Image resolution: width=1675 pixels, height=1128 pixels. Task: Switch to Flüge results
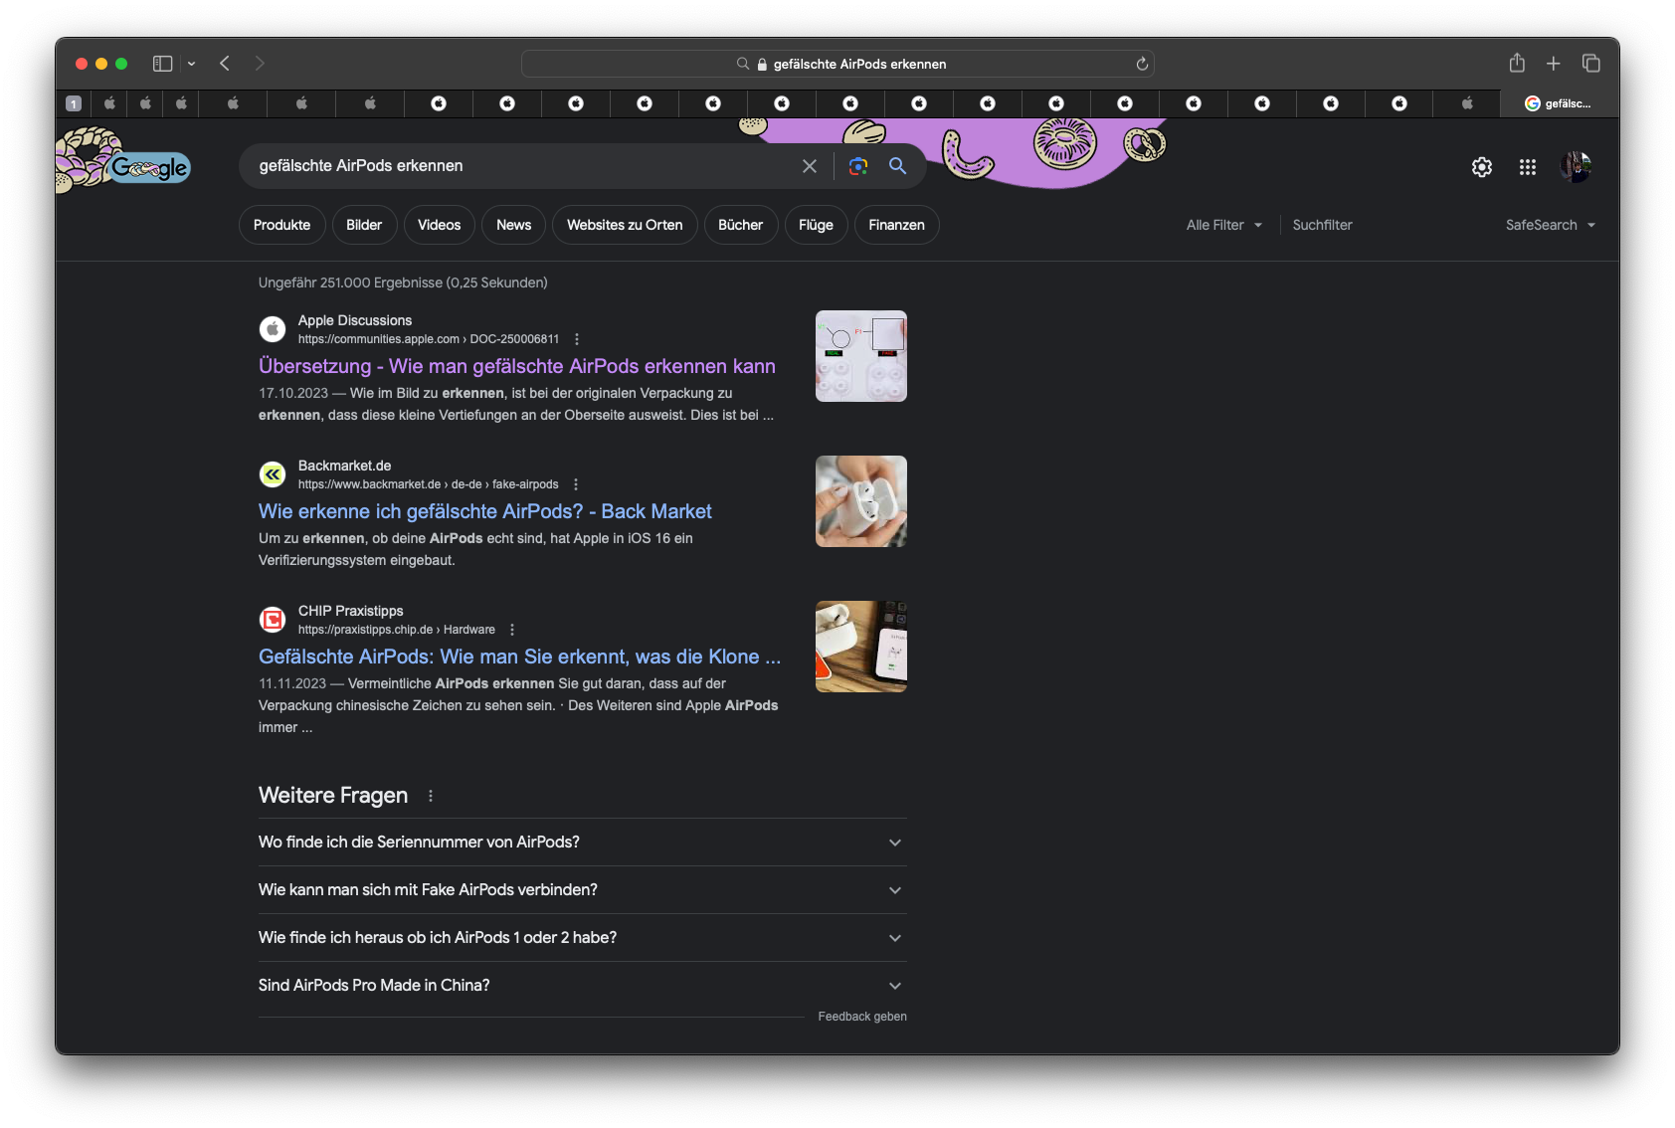(x=816, y=225)
